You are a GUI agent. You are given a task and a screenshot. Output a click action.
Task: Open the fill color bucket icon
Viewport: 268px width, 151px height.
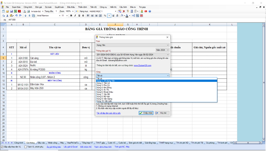coord(122,16)
